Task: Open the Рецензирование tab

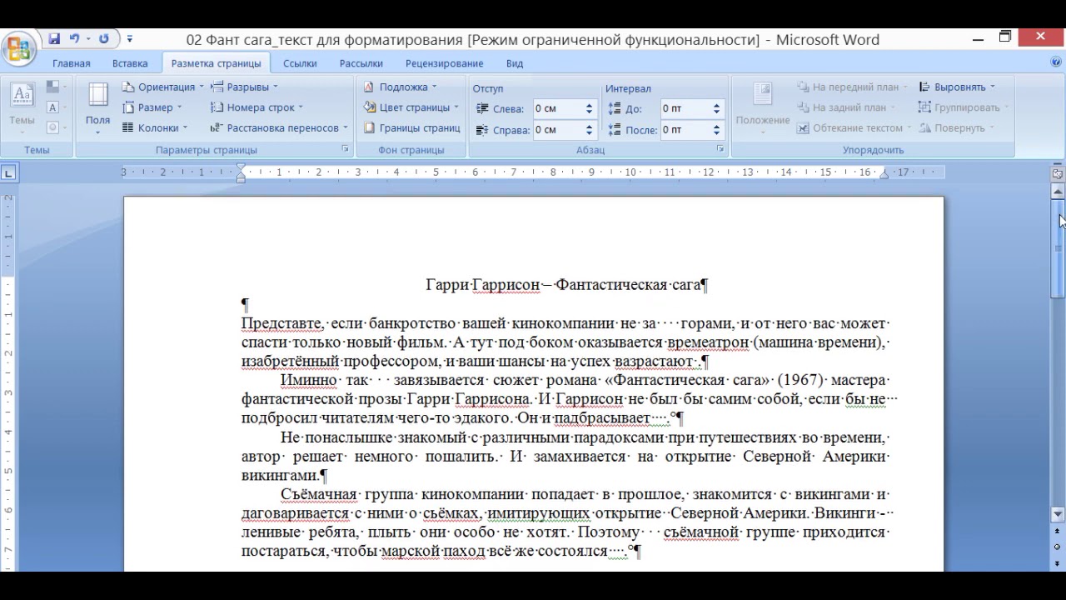Action: [445, 63]
